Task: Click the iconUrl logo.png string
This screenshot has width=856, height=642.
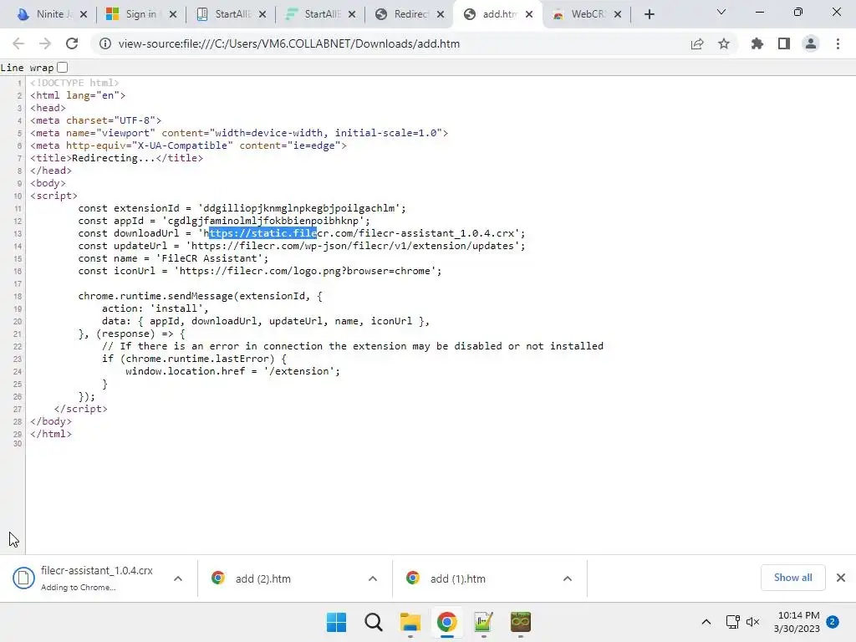Action: pyautogui.click(x=304, y=272)
